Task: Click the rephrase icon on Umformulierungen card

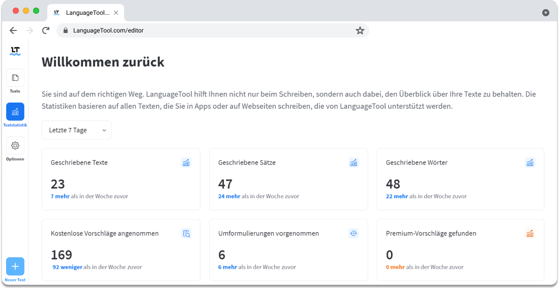Action: (x=354, y=234)
